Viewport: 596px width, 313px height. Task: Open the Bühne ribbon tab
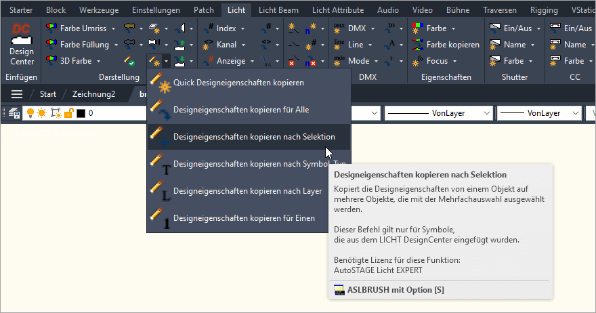458,10
